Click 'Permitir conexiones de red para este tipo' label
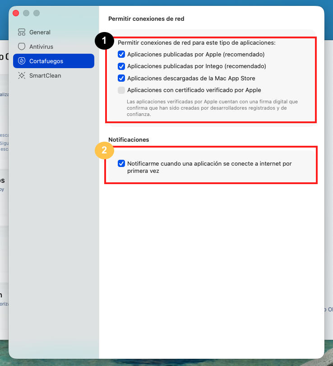 196,43
